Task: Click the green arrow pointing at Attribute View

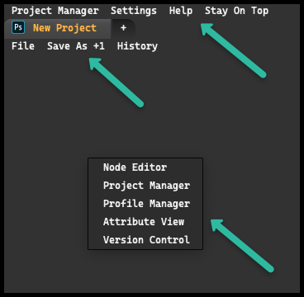Action: point(242,246)
